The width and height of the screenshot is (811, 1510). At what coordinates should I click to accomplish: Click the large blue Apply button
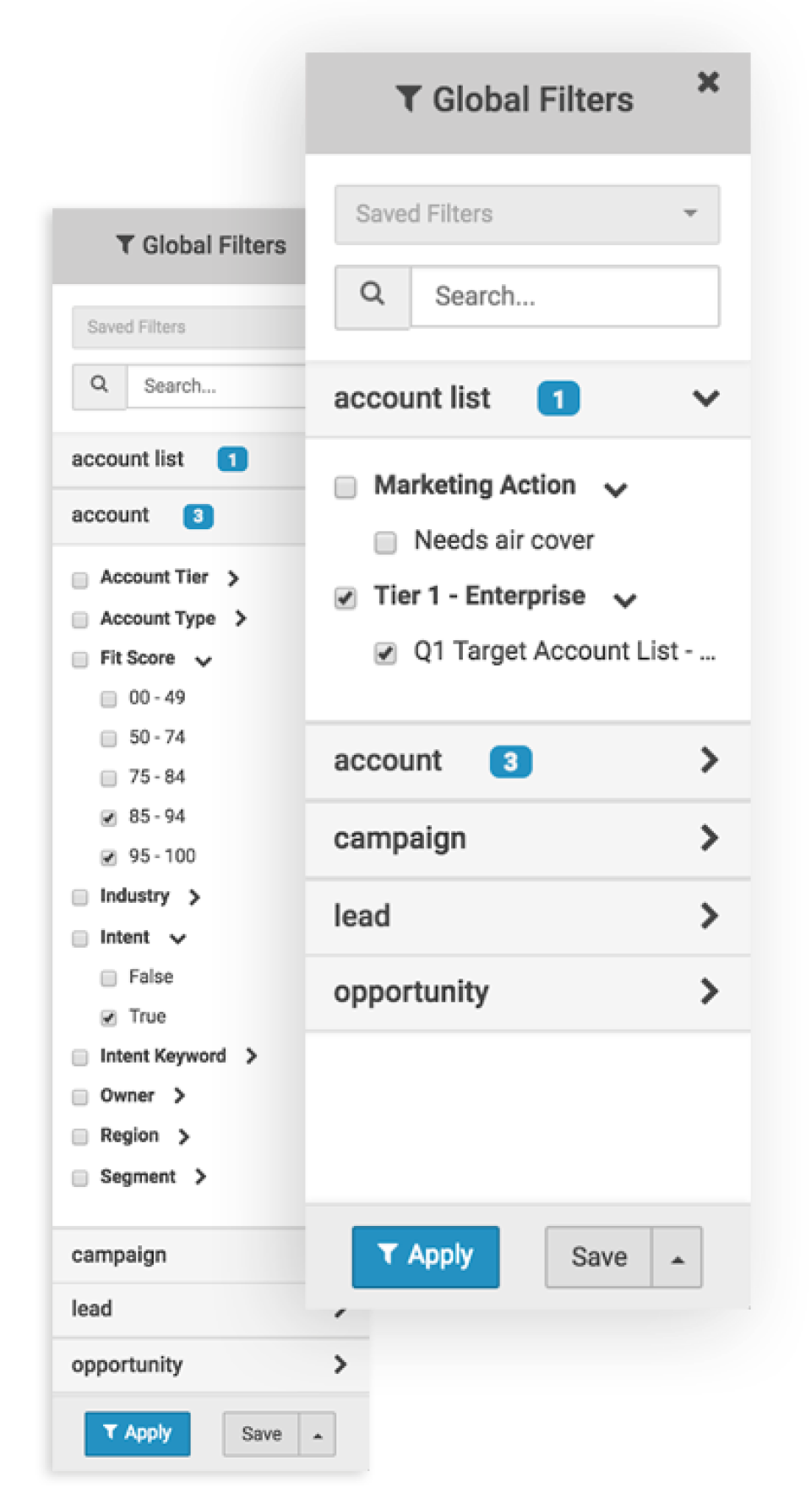tap(425, 1256)
